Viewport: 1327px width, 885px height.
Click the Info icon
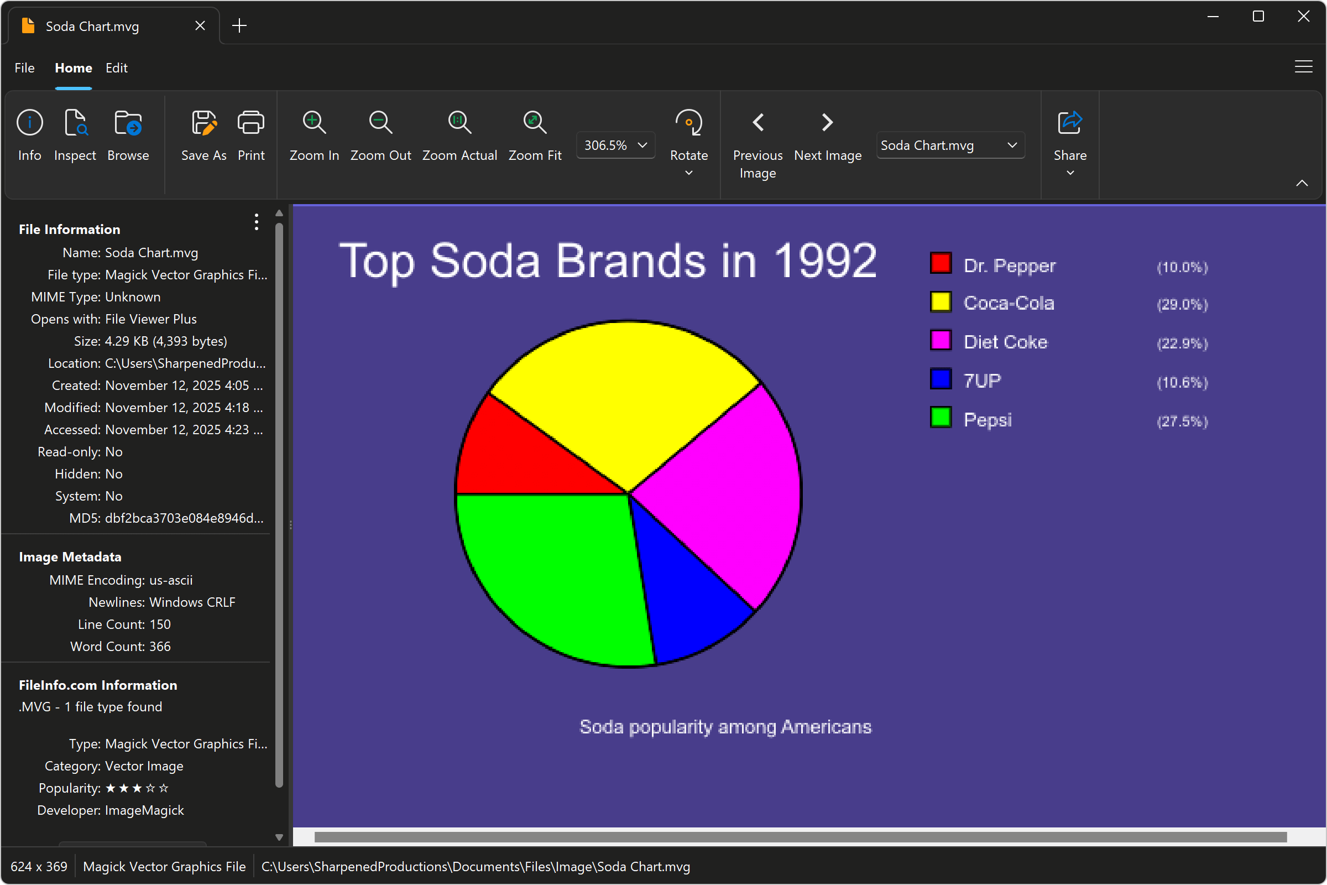pos(29,122)
